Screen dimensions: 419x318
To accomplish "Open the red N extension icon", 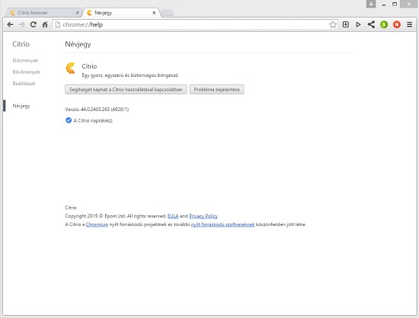I will pyautogui.click(x=397, y=24).
